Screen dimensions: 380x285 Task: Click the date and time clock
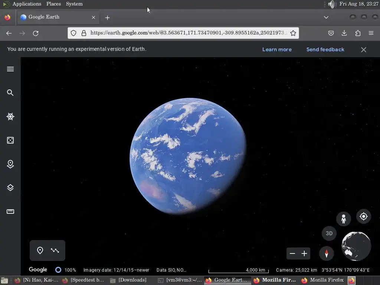(359, 4)
